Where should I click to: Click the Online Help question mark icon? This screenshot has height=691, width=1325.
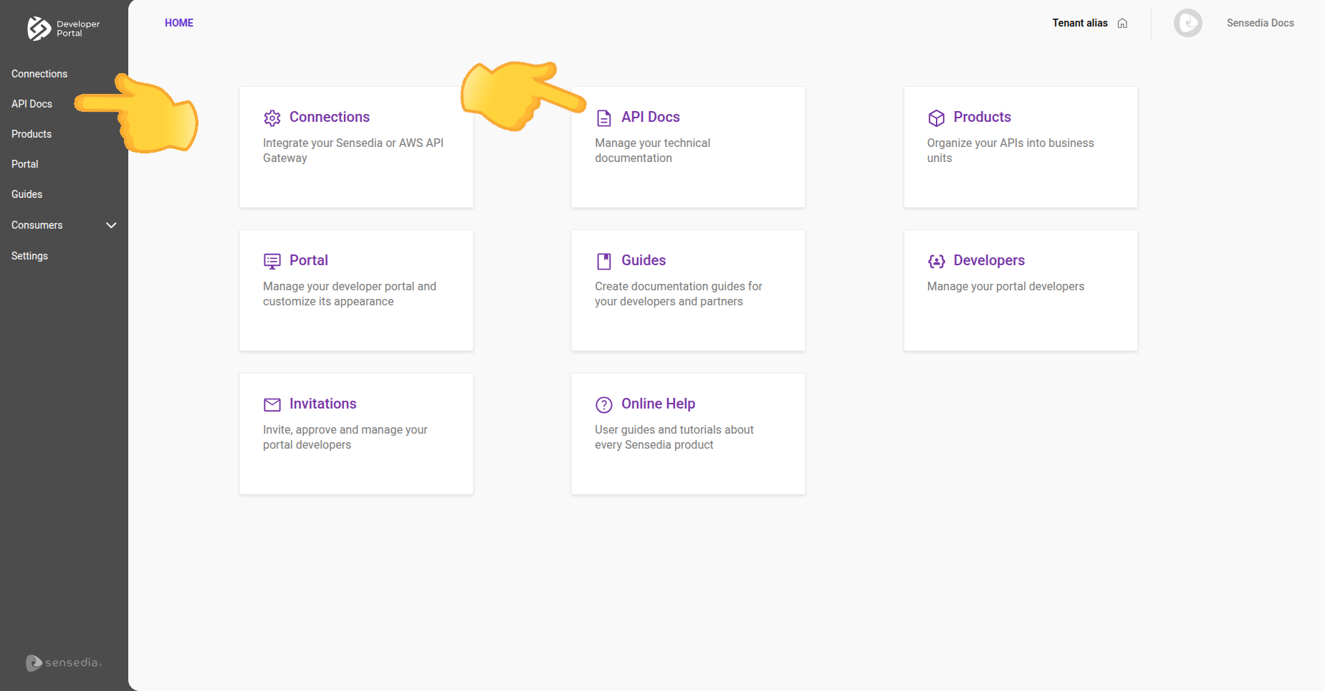(604, 404)
